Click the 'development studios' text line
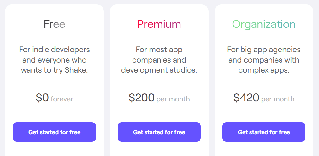The width and height of the screenshot is (319, 156). click(x=159, y=70)
